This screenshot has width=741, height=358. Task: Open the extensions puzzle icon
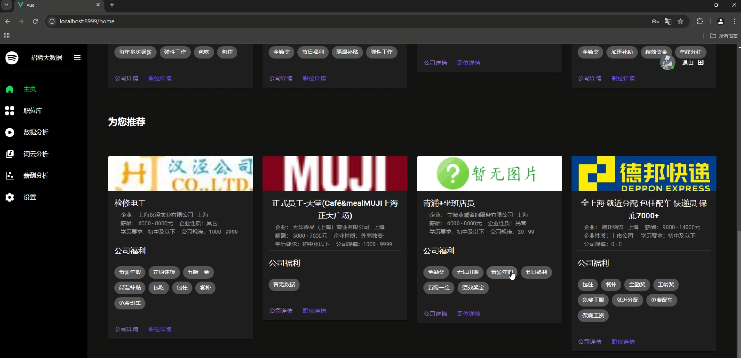pyautogui.click(x=700, y=21)
